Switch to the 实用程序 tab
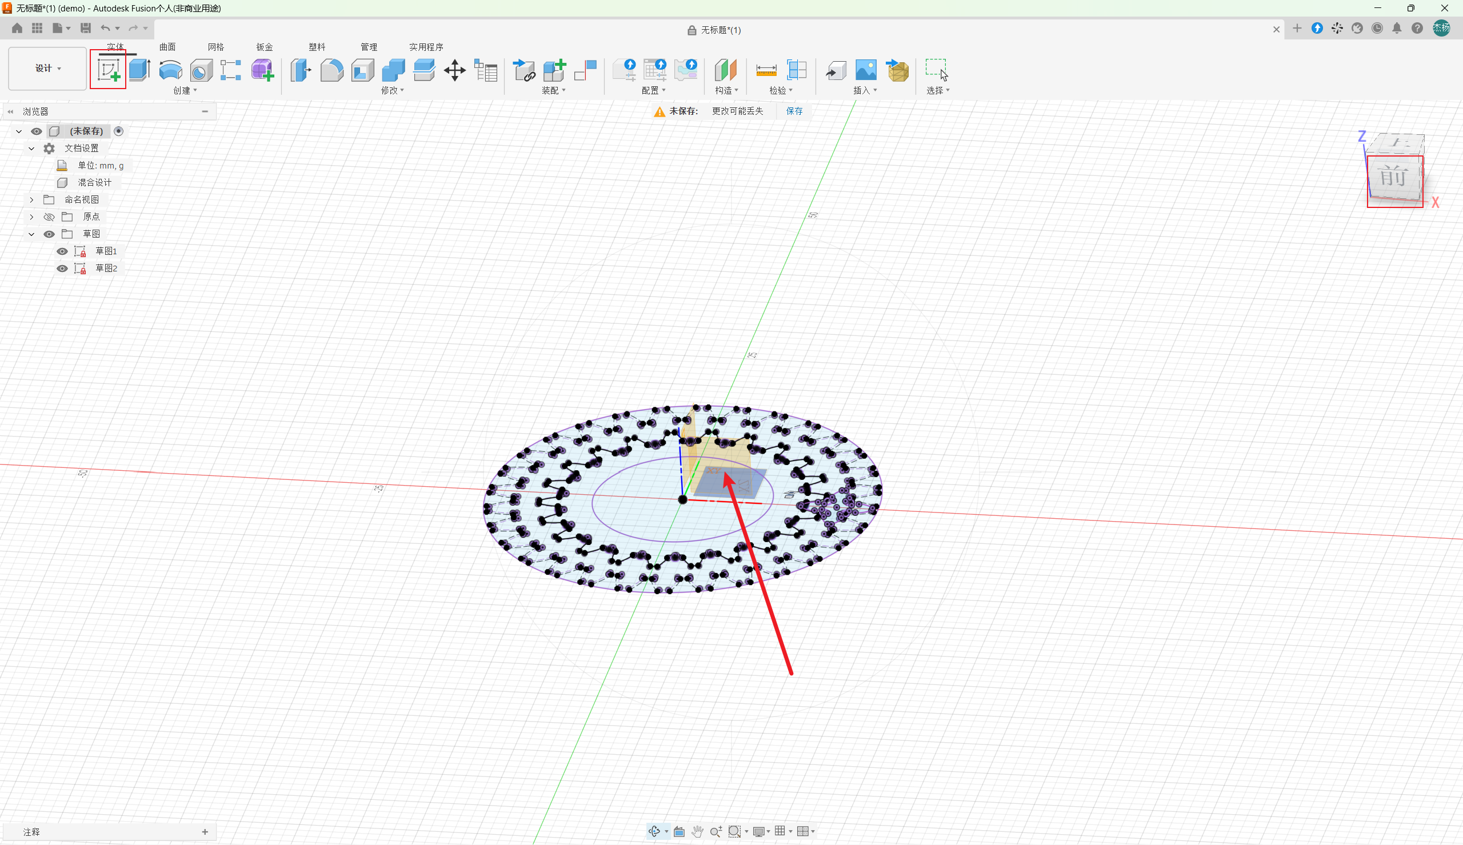This screenshot has width=1463, height=845. click(426, 47)
